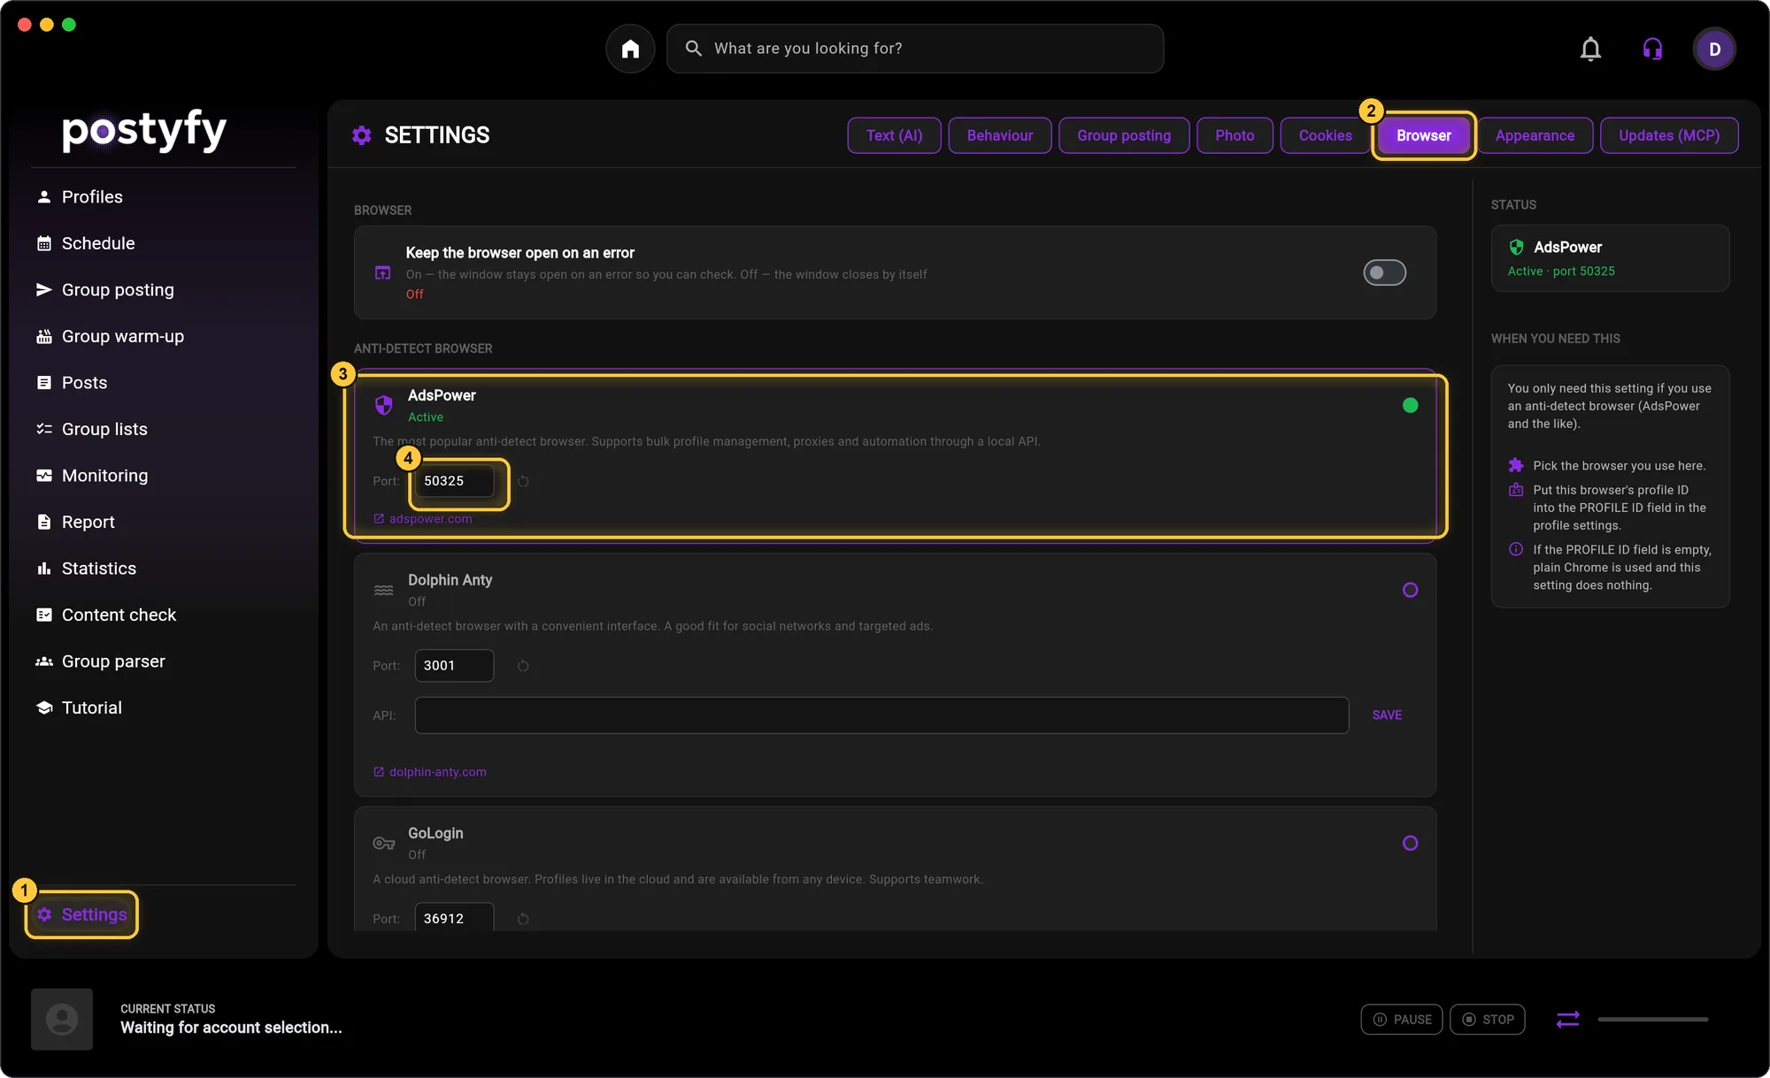Image resolution: width=1770 pixels, height=1078 pixels.
Task: Click the info icon in help panel
Action: click(1516, 549)
